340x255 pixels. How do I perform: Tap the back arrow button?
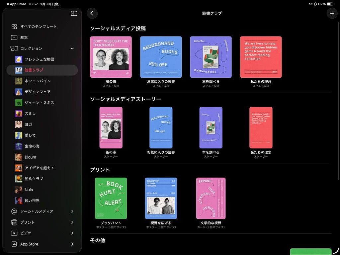[92, 13]
